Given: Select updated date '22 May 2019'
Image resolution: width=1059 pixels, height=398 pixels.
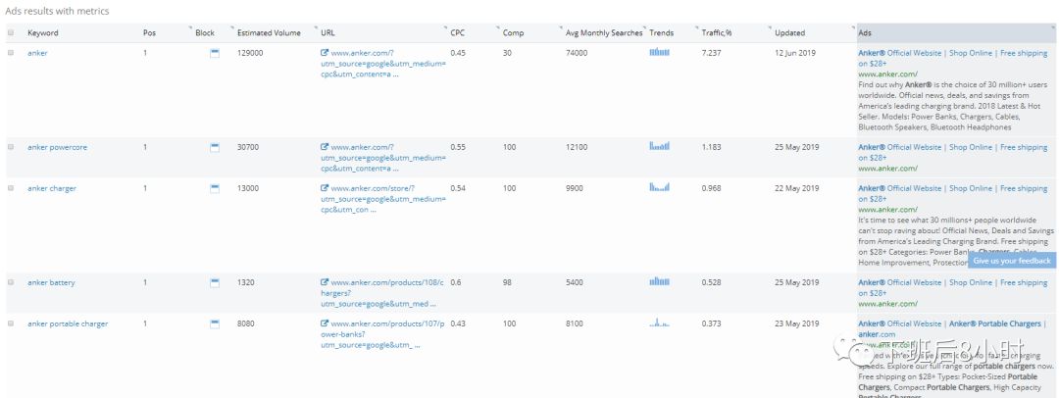Looking at the screenshot, I should click(797, 188).
